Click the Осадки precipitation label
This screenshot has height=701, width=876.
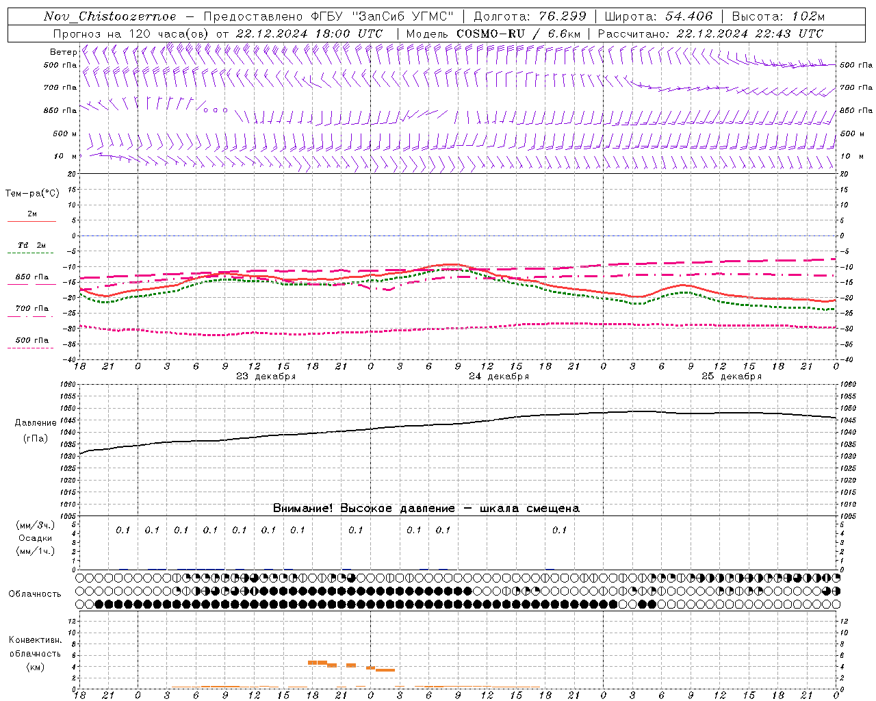click(x=36, y=538)
